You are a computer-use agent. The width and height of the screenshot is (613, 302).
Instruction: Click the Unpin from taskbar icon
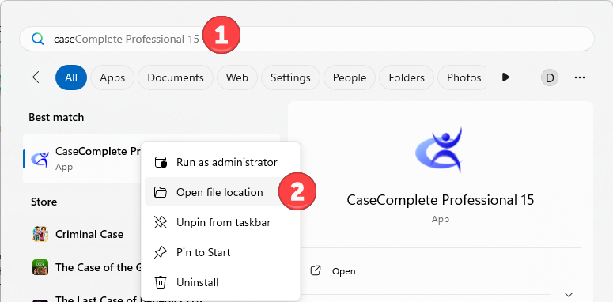coord(161,222)
